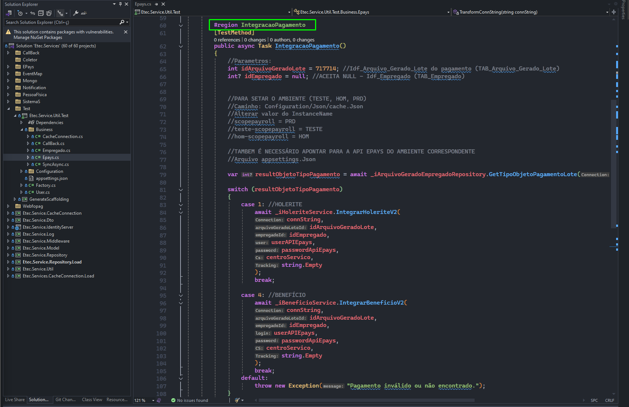Click Sync with Active Document arrows
Image resolution: width=629 pixels, height=407 pixels.
click(33, 13)
